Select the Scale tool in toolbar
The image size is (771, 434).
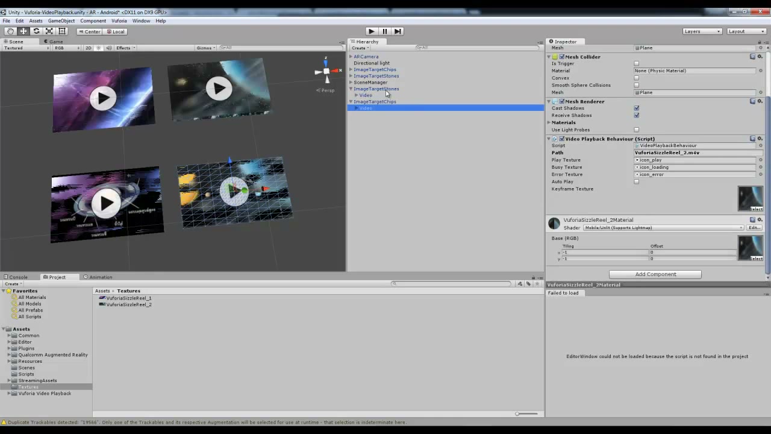pyautogui.click(x=49, y=31)
